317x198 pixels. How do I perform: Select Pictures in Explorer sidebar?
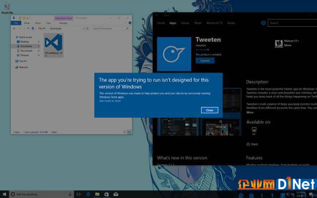pyautogui.click(x=23, y=55)
